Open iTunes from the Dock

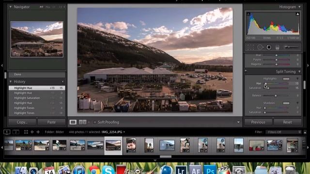[x=79, y=170]
